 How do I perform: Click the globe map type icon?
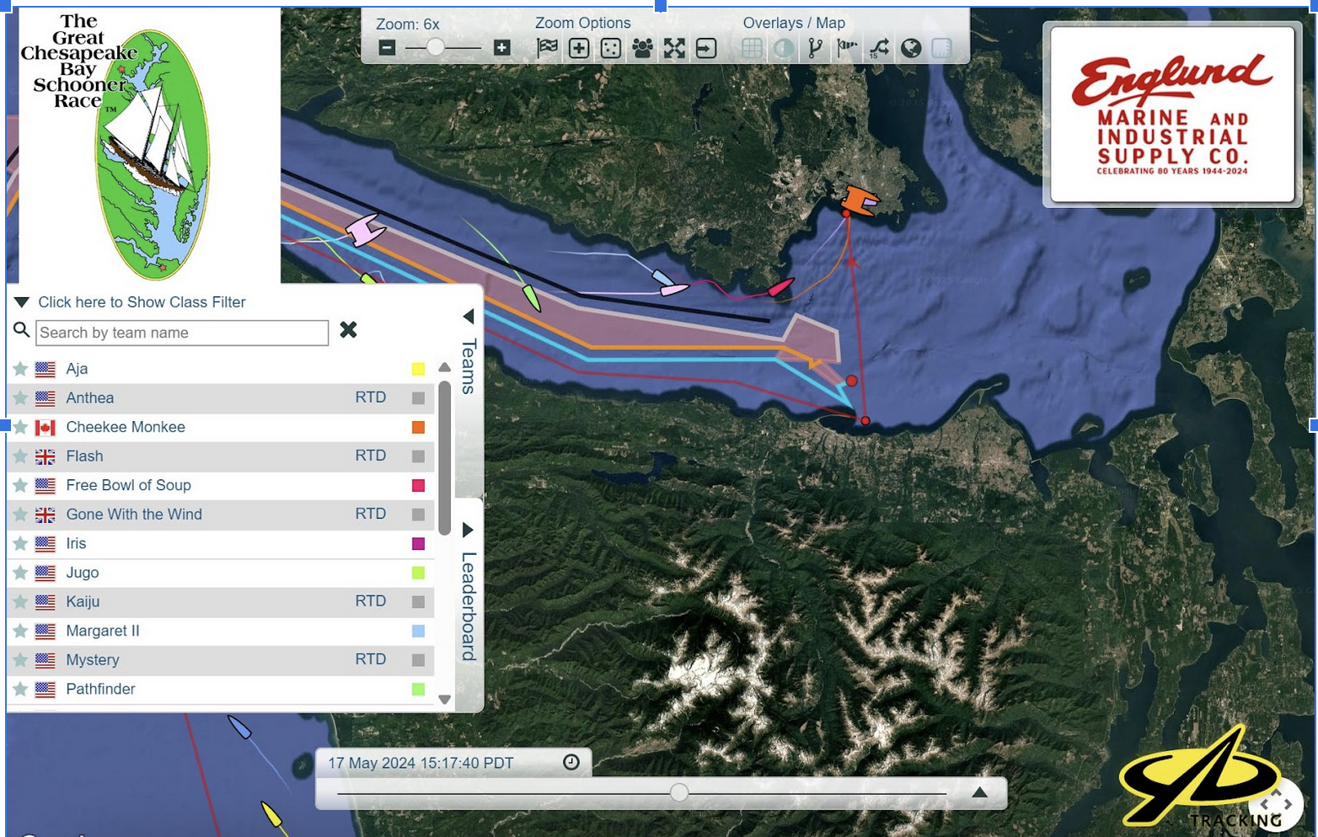click(x=910, y=48)
